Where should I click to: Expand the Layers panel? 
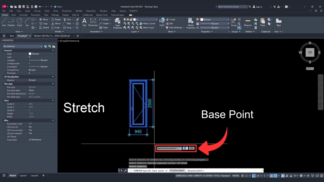[x=135, y=32]
